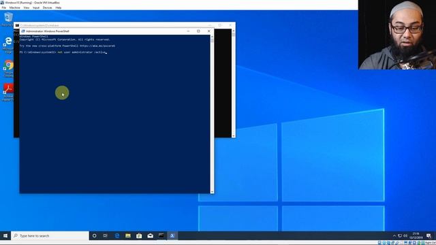Open the Action Center notifications icon
This screenshot has height=245, width=436.
pos(429,236)
